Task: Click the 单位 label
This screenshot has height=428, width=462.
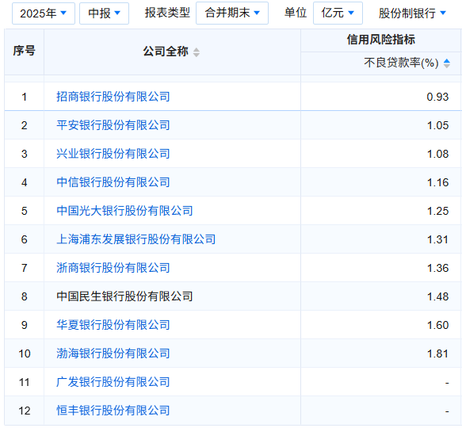Action: [296, 13]
